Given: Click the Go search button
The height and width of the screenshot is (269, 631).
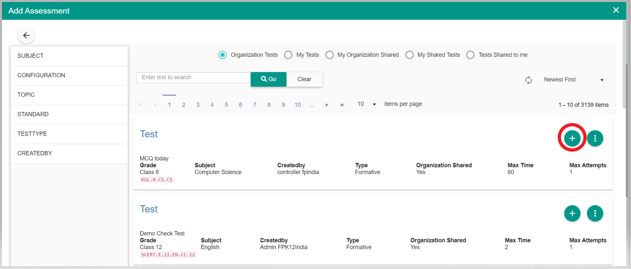Looking at the screenshot, I should tap(269, 79).
